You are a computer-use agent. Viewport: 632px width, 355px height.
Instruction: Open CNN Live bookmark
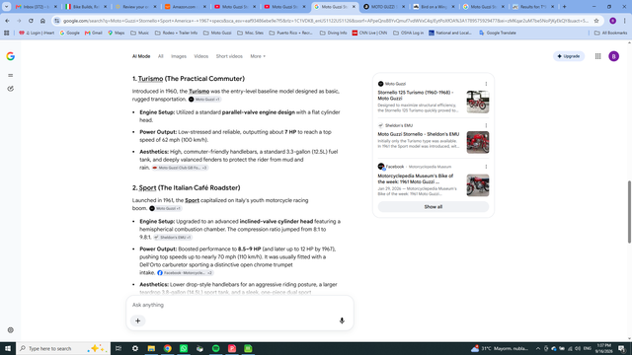pos(369,33)
